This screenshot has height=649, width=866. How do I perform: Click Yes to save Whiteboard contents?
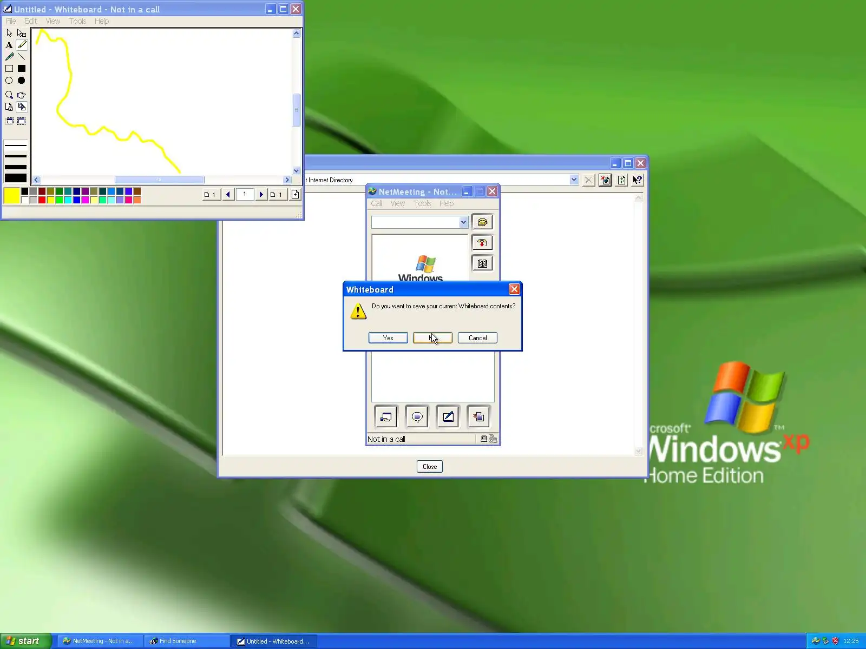[x=388, y=338]
